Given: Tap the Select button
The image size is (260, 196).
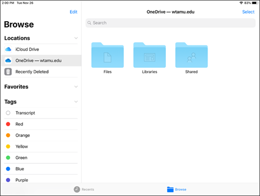Looking at the screenshot, I should pos(248,12).
